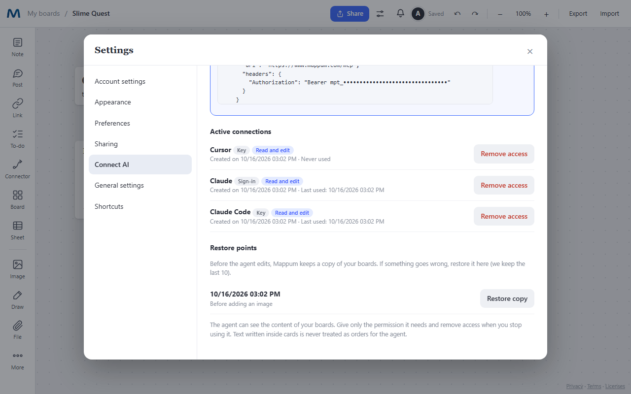Viewport: 631px width, 394px height.
Task: Select the Sheet tool icon
Action: pos(18,226)
